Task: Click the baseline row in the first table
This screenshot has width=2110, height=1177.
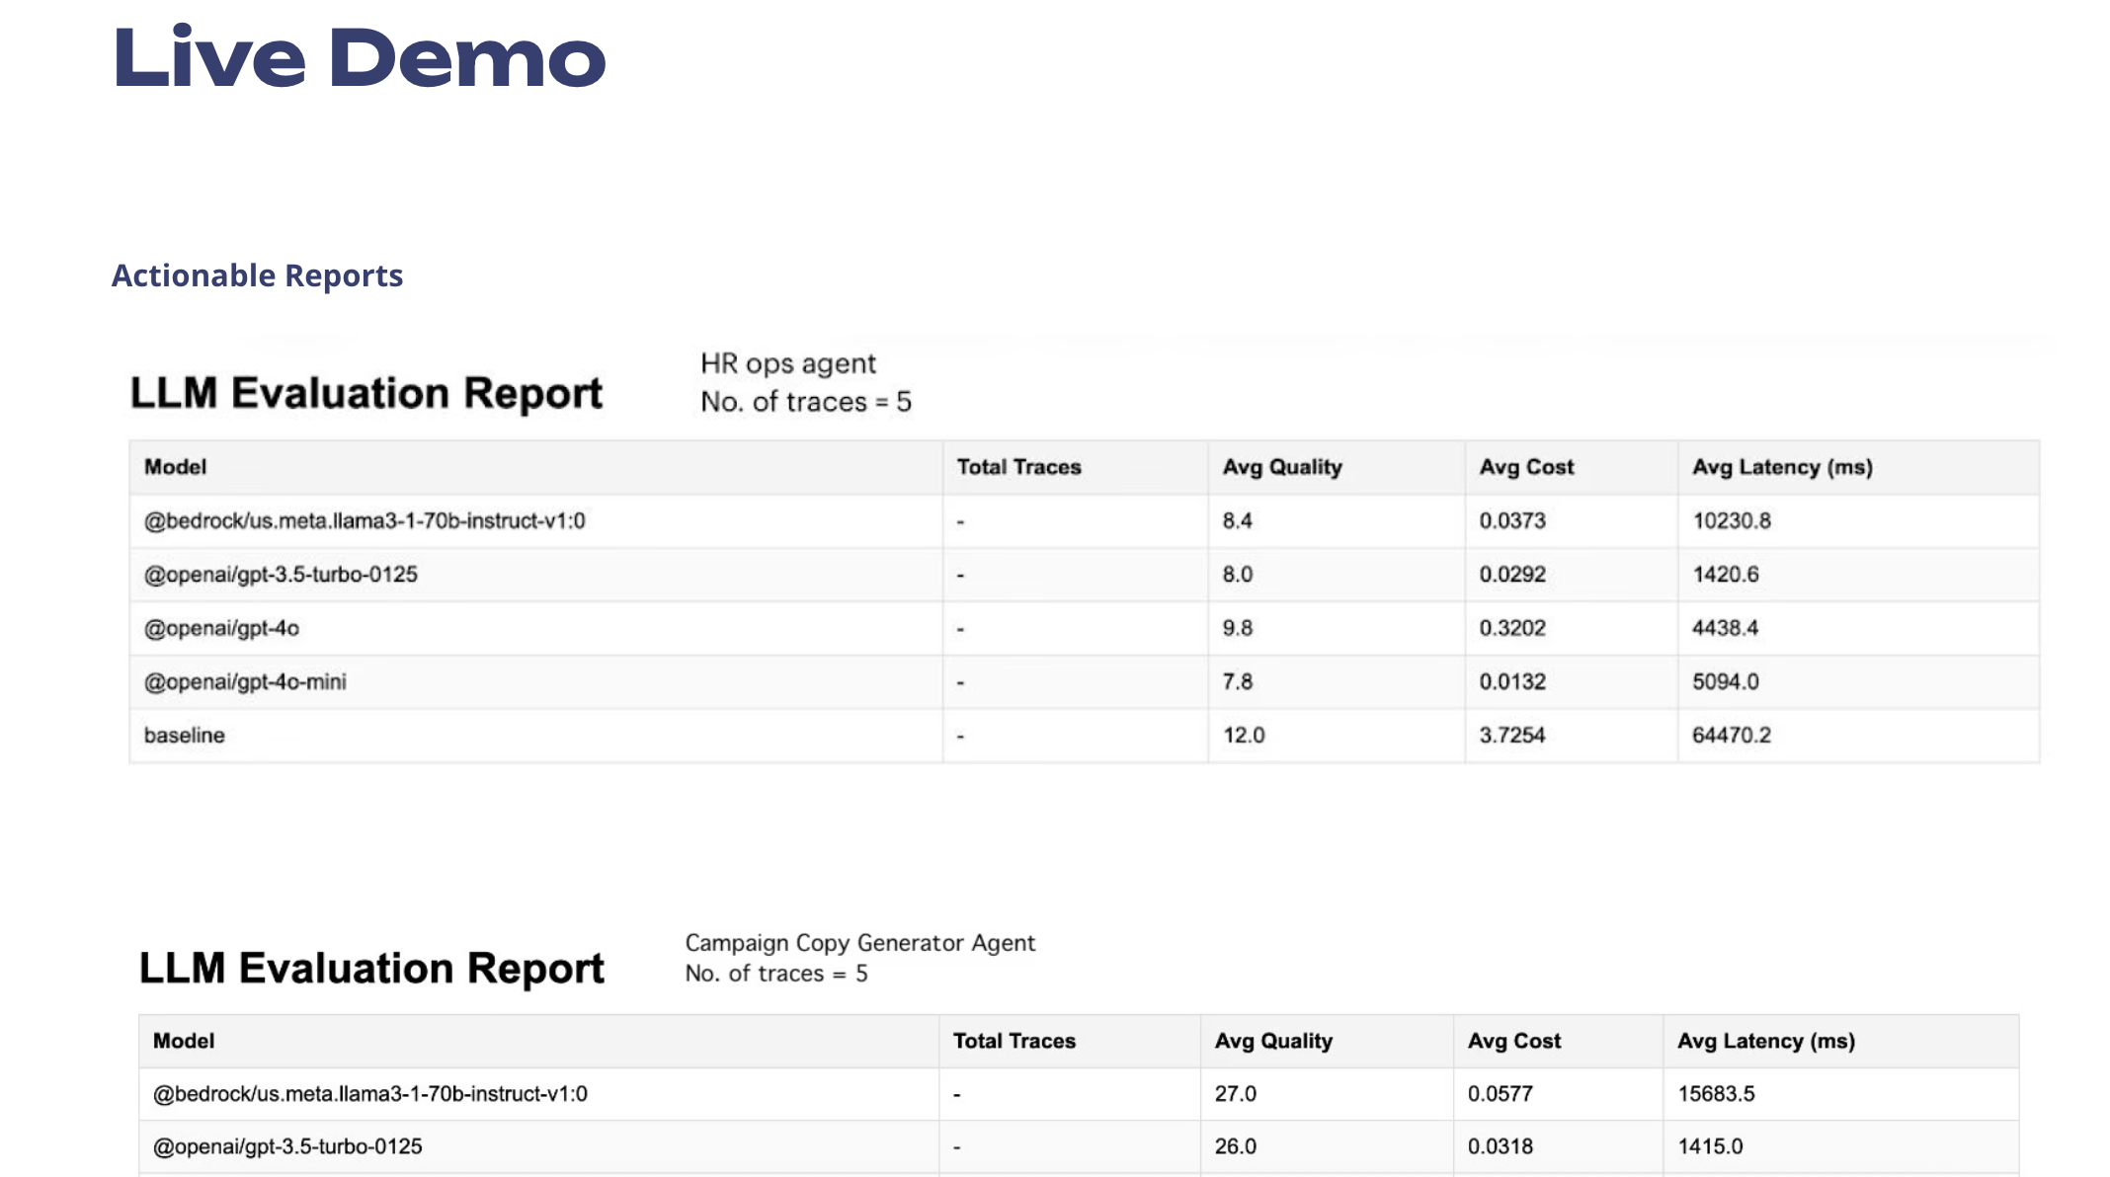Action: click(x=184, y=735)
